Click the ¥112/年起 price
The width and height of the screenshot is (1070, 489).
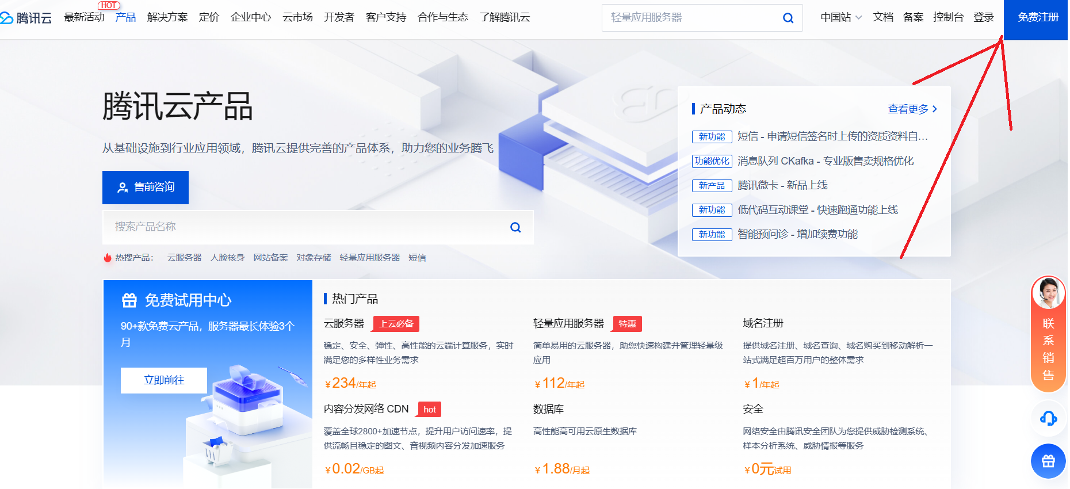pyautogui.click(x=559, y=384)
